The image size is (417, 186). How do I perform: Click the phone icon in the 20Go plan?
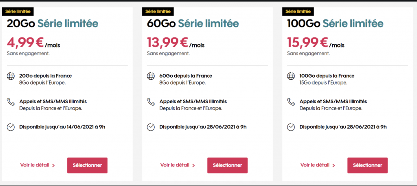[11, 102]
